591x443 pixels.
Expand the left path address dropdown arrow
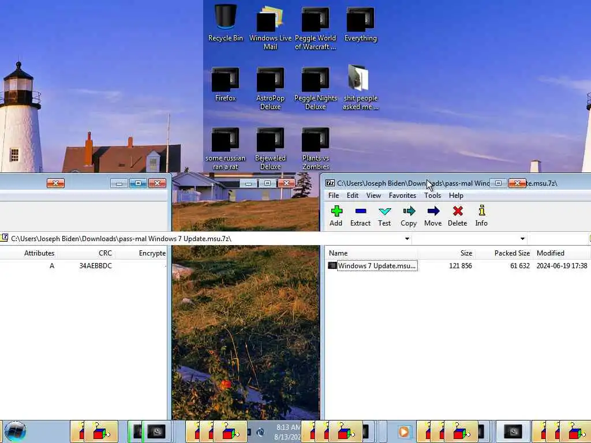pyautogui.click(x=407, y=239)
